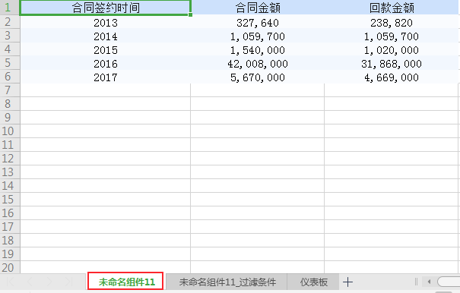Click the tab bar split handle
The width and height of the screenshot is (460, 293).
[x=416, y=282]
